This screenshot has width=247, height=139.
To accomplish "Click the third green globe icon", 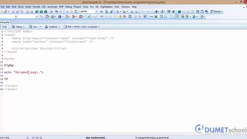I will [x=46, y=12].
